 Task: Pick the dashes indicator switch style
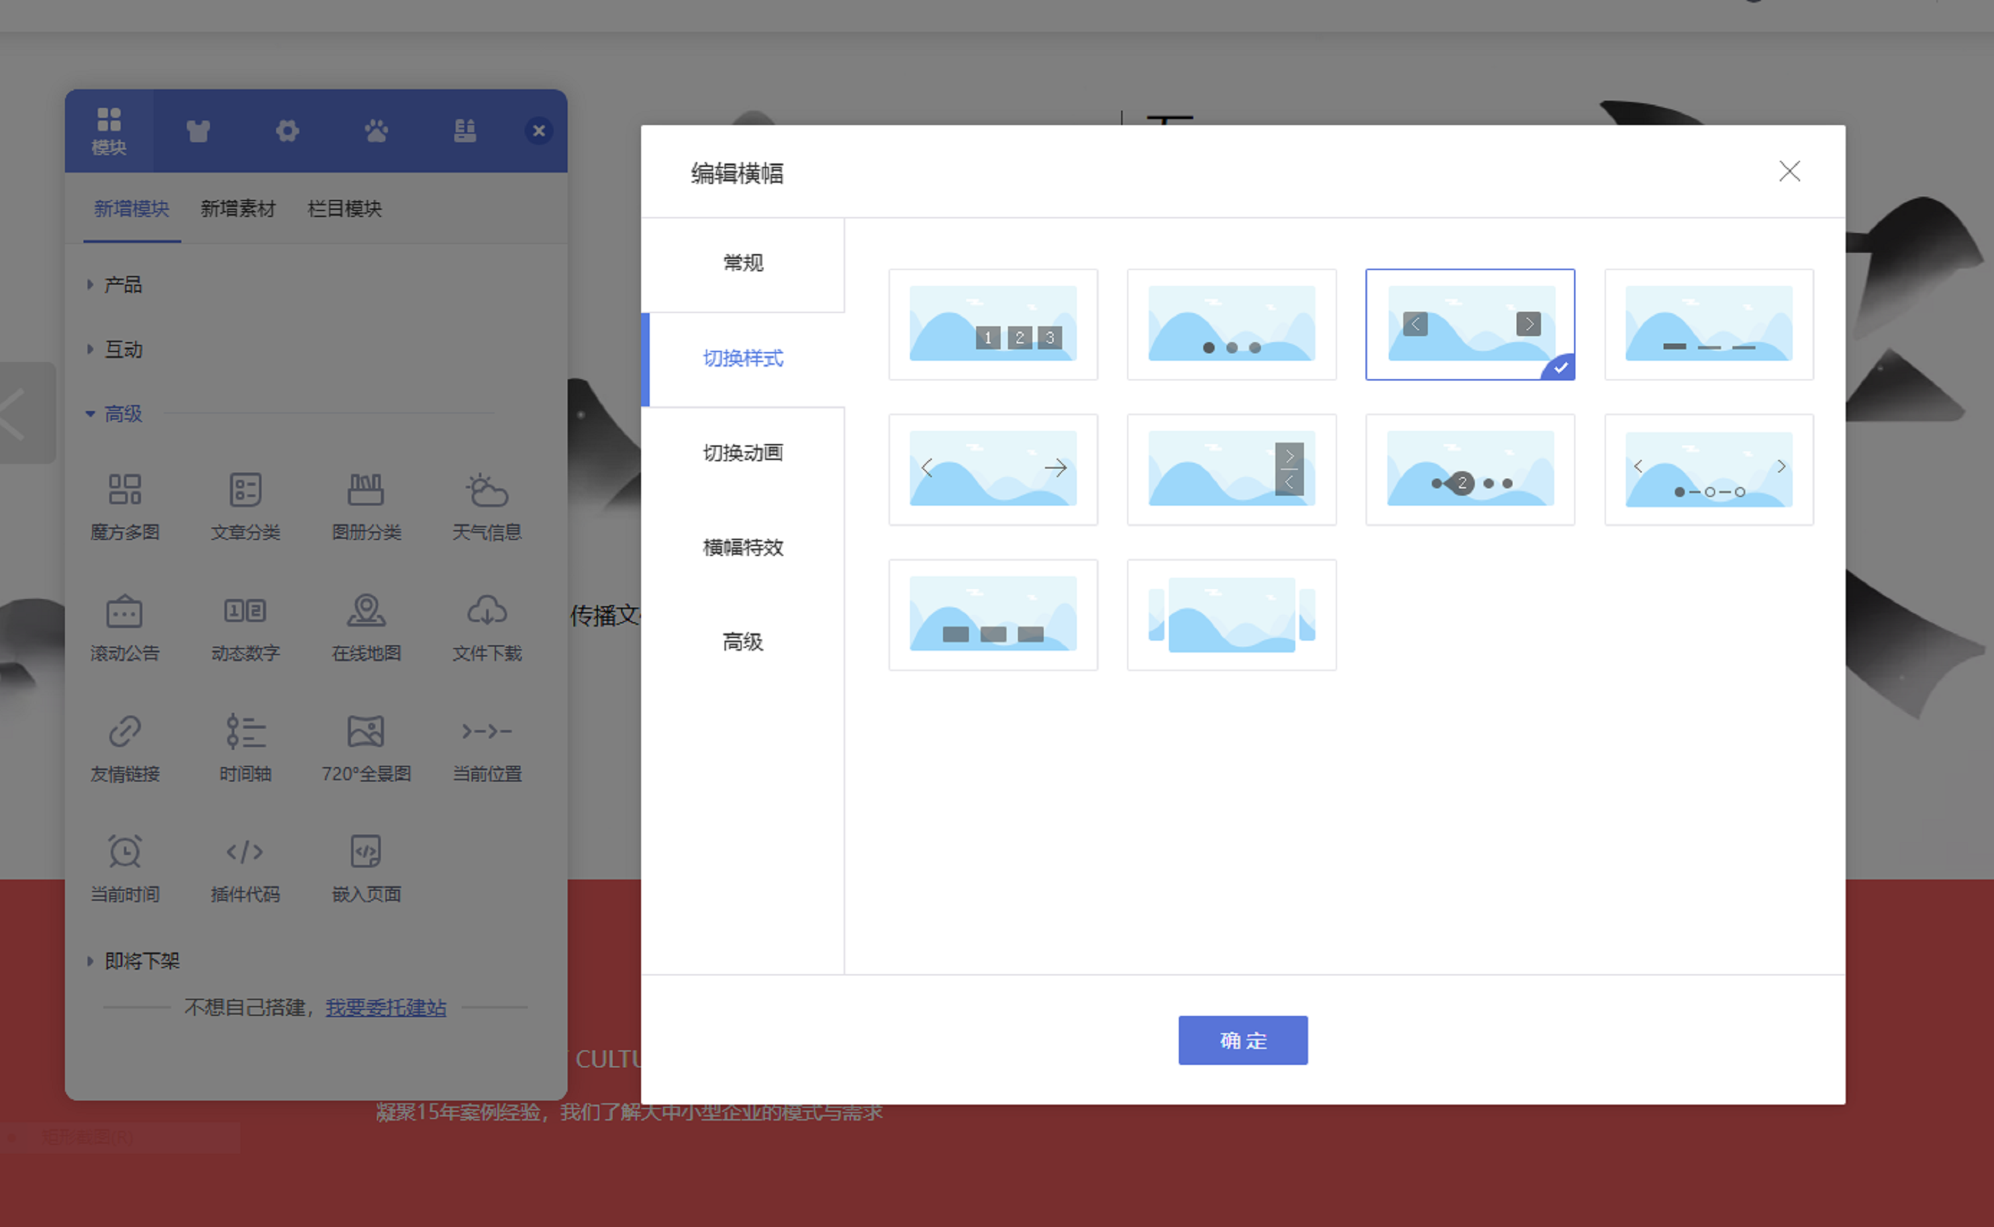[1708, 324]
